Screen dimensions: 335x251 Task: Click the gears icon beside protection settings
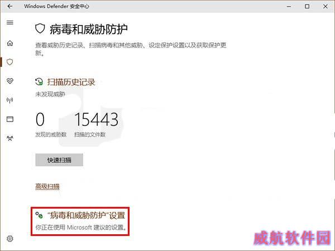(x=39, y=215)
